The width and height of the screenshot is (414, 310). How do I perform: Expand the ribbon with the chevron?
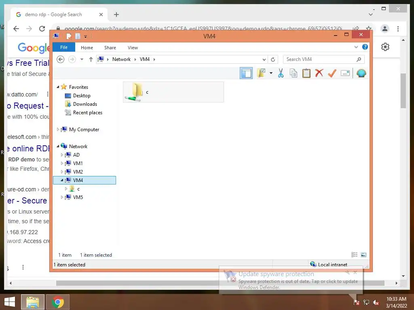tap(356, 47)
